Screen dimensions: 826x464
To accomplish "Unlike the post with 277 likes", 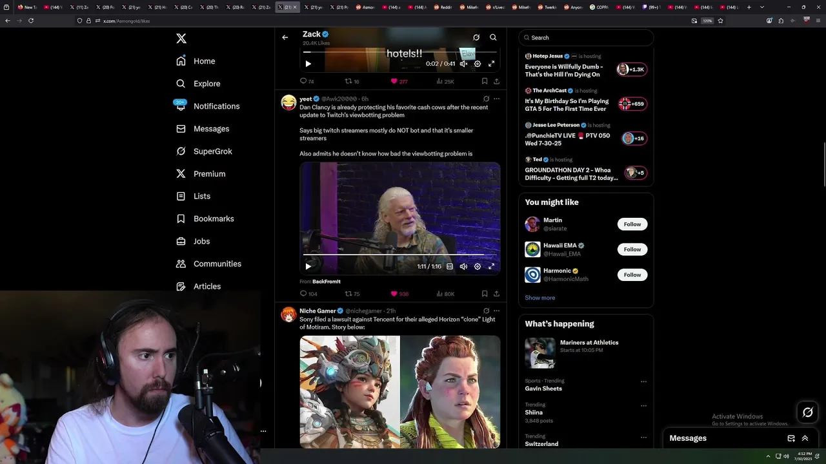I will point(399,81).
